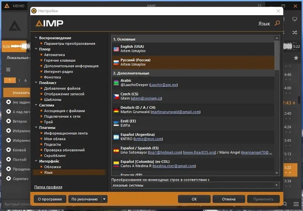The width and height of the screenshot is (303, 211).
Task: Click the AIMP triangle logo in title bar
Action: coord(7,6)
